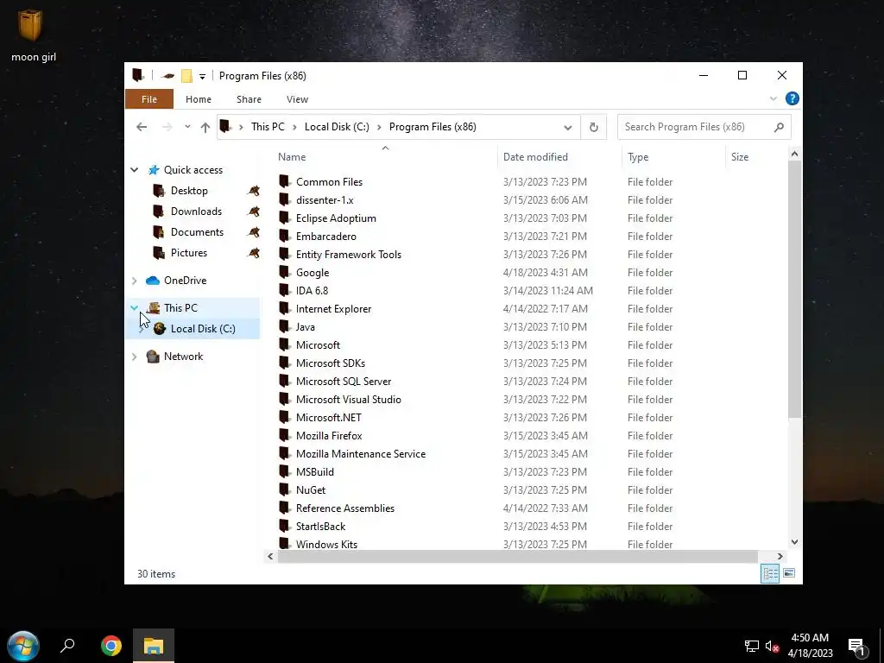Open the Share ribbon tab
This screenshot has height=663, width=884.
[249, 99]
